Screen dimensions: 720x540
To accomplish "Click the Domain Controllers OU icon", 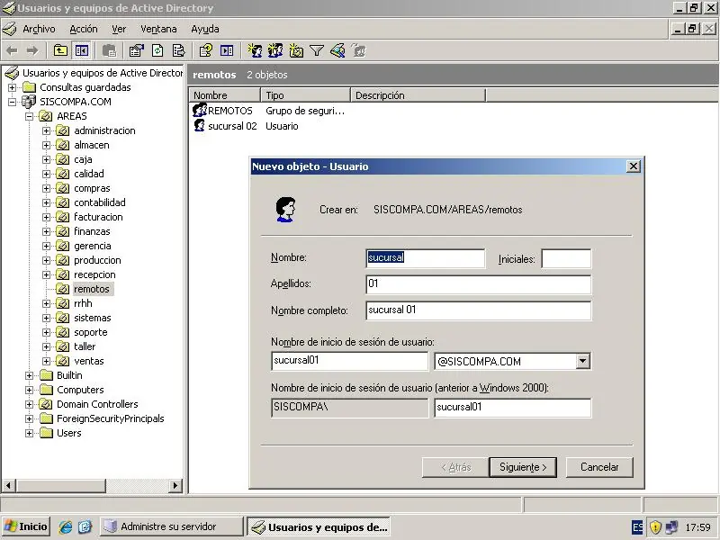I will point(46,404).
